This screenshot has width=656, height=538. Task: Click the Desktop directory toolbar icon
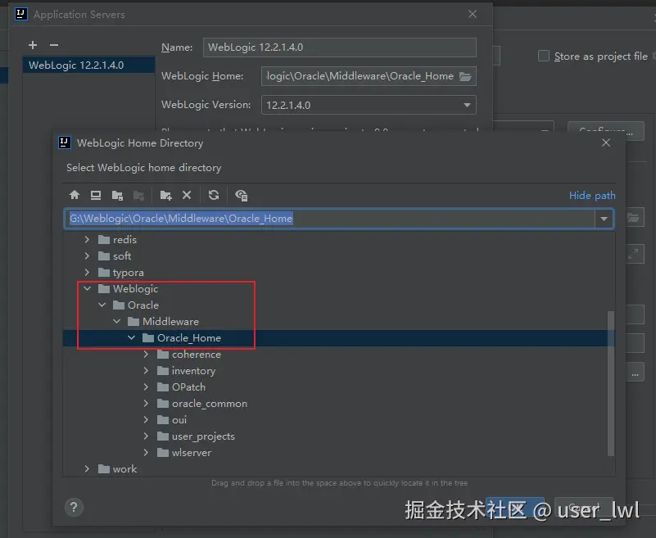pos(96,195)
